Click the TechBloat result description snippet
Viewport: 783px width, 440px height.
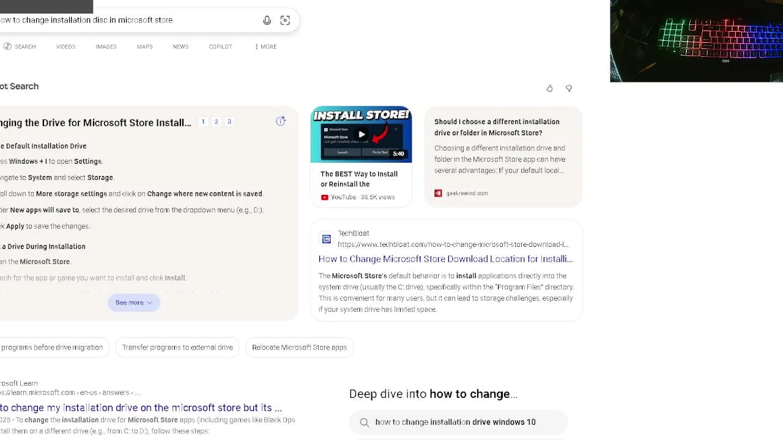coord(446,293)
